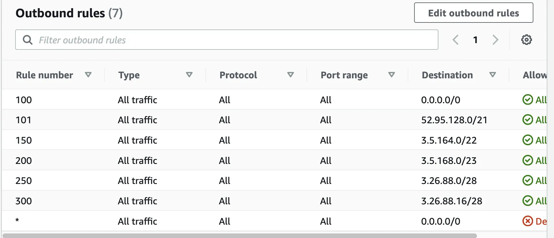Sort by Destination column arrow
554x238 pixels.
(493, 75)
